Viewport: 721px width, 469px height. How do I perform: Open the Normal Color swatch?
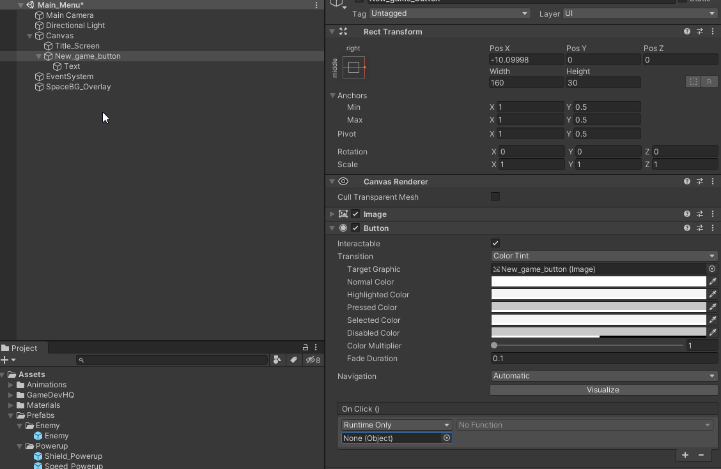(598, 282)
